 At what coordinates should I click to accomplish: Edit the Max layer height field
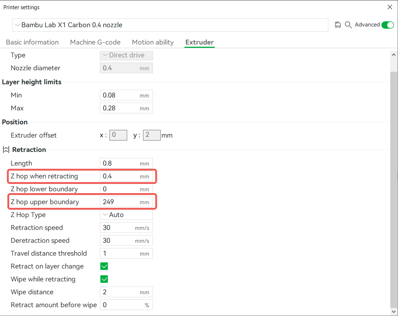126,108
